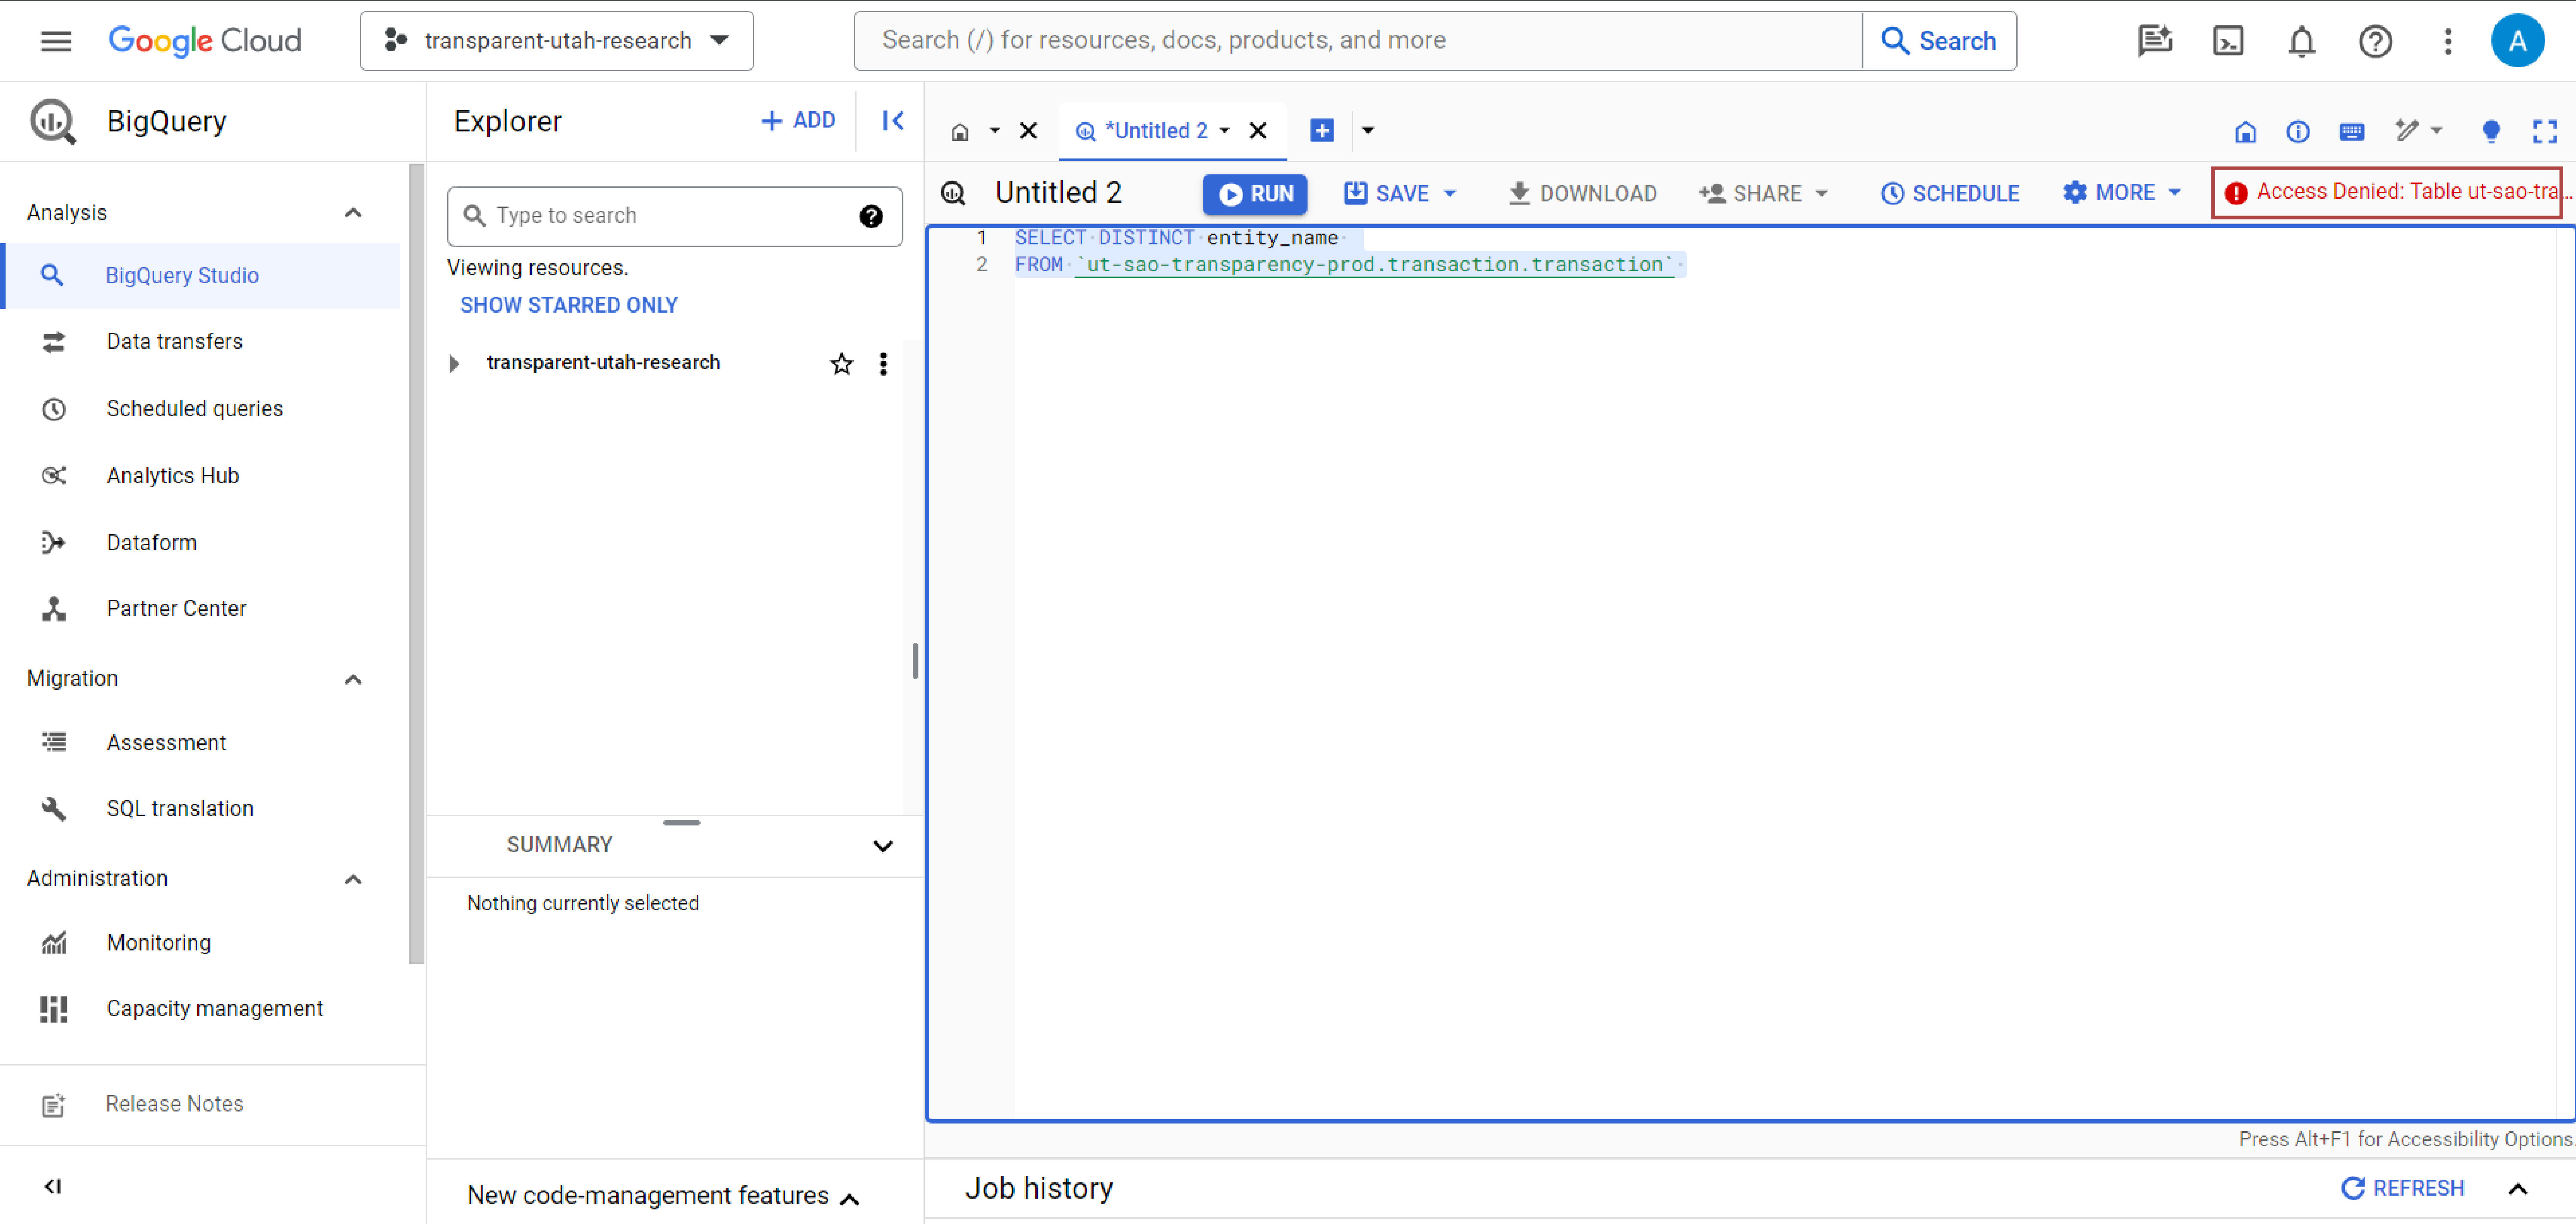This screenshot has width=2576, height=1224.
Task: Enter full screen mode for the editor
Action: (2545, 131)
